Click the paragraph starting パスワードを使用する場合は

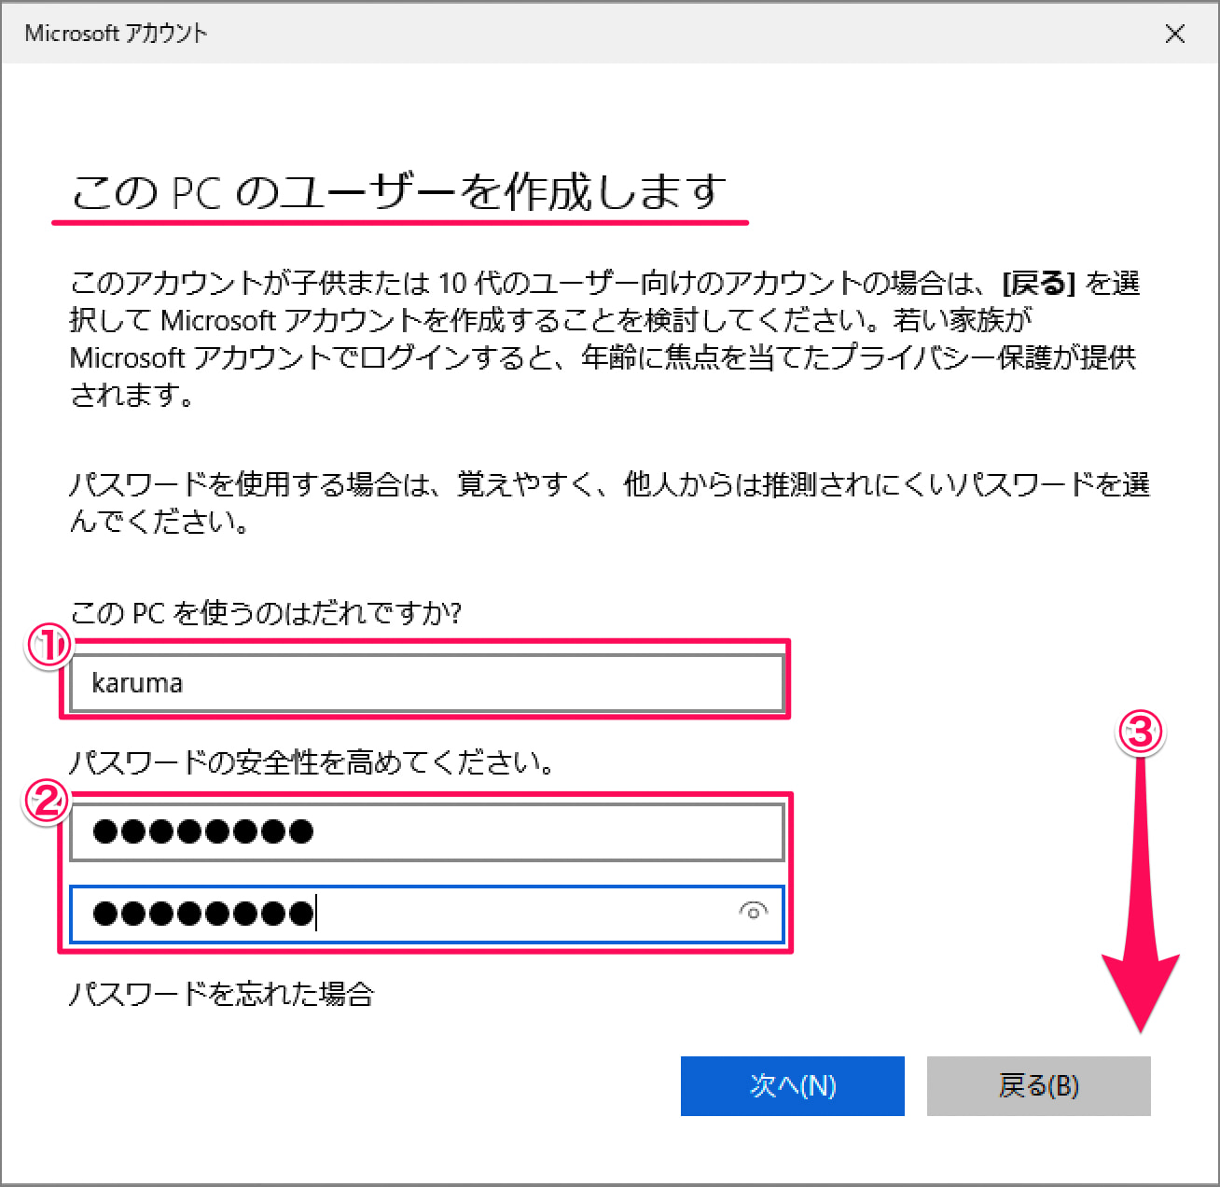[609, 502]
